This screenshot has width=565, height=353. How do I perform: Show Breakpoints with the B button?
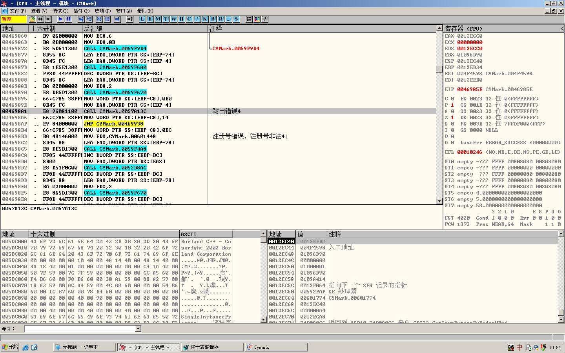pyautogui.click(x=213, y=19)
